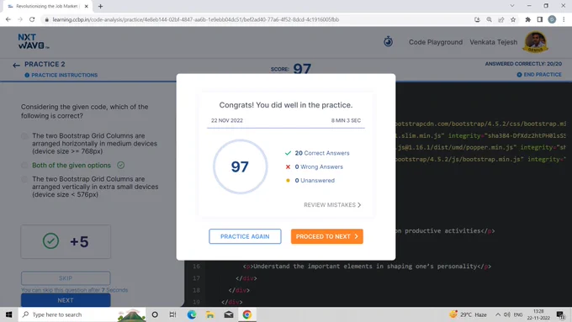Open Mail app from taskbar
This screenshot has height=322, width=572.
229,314
